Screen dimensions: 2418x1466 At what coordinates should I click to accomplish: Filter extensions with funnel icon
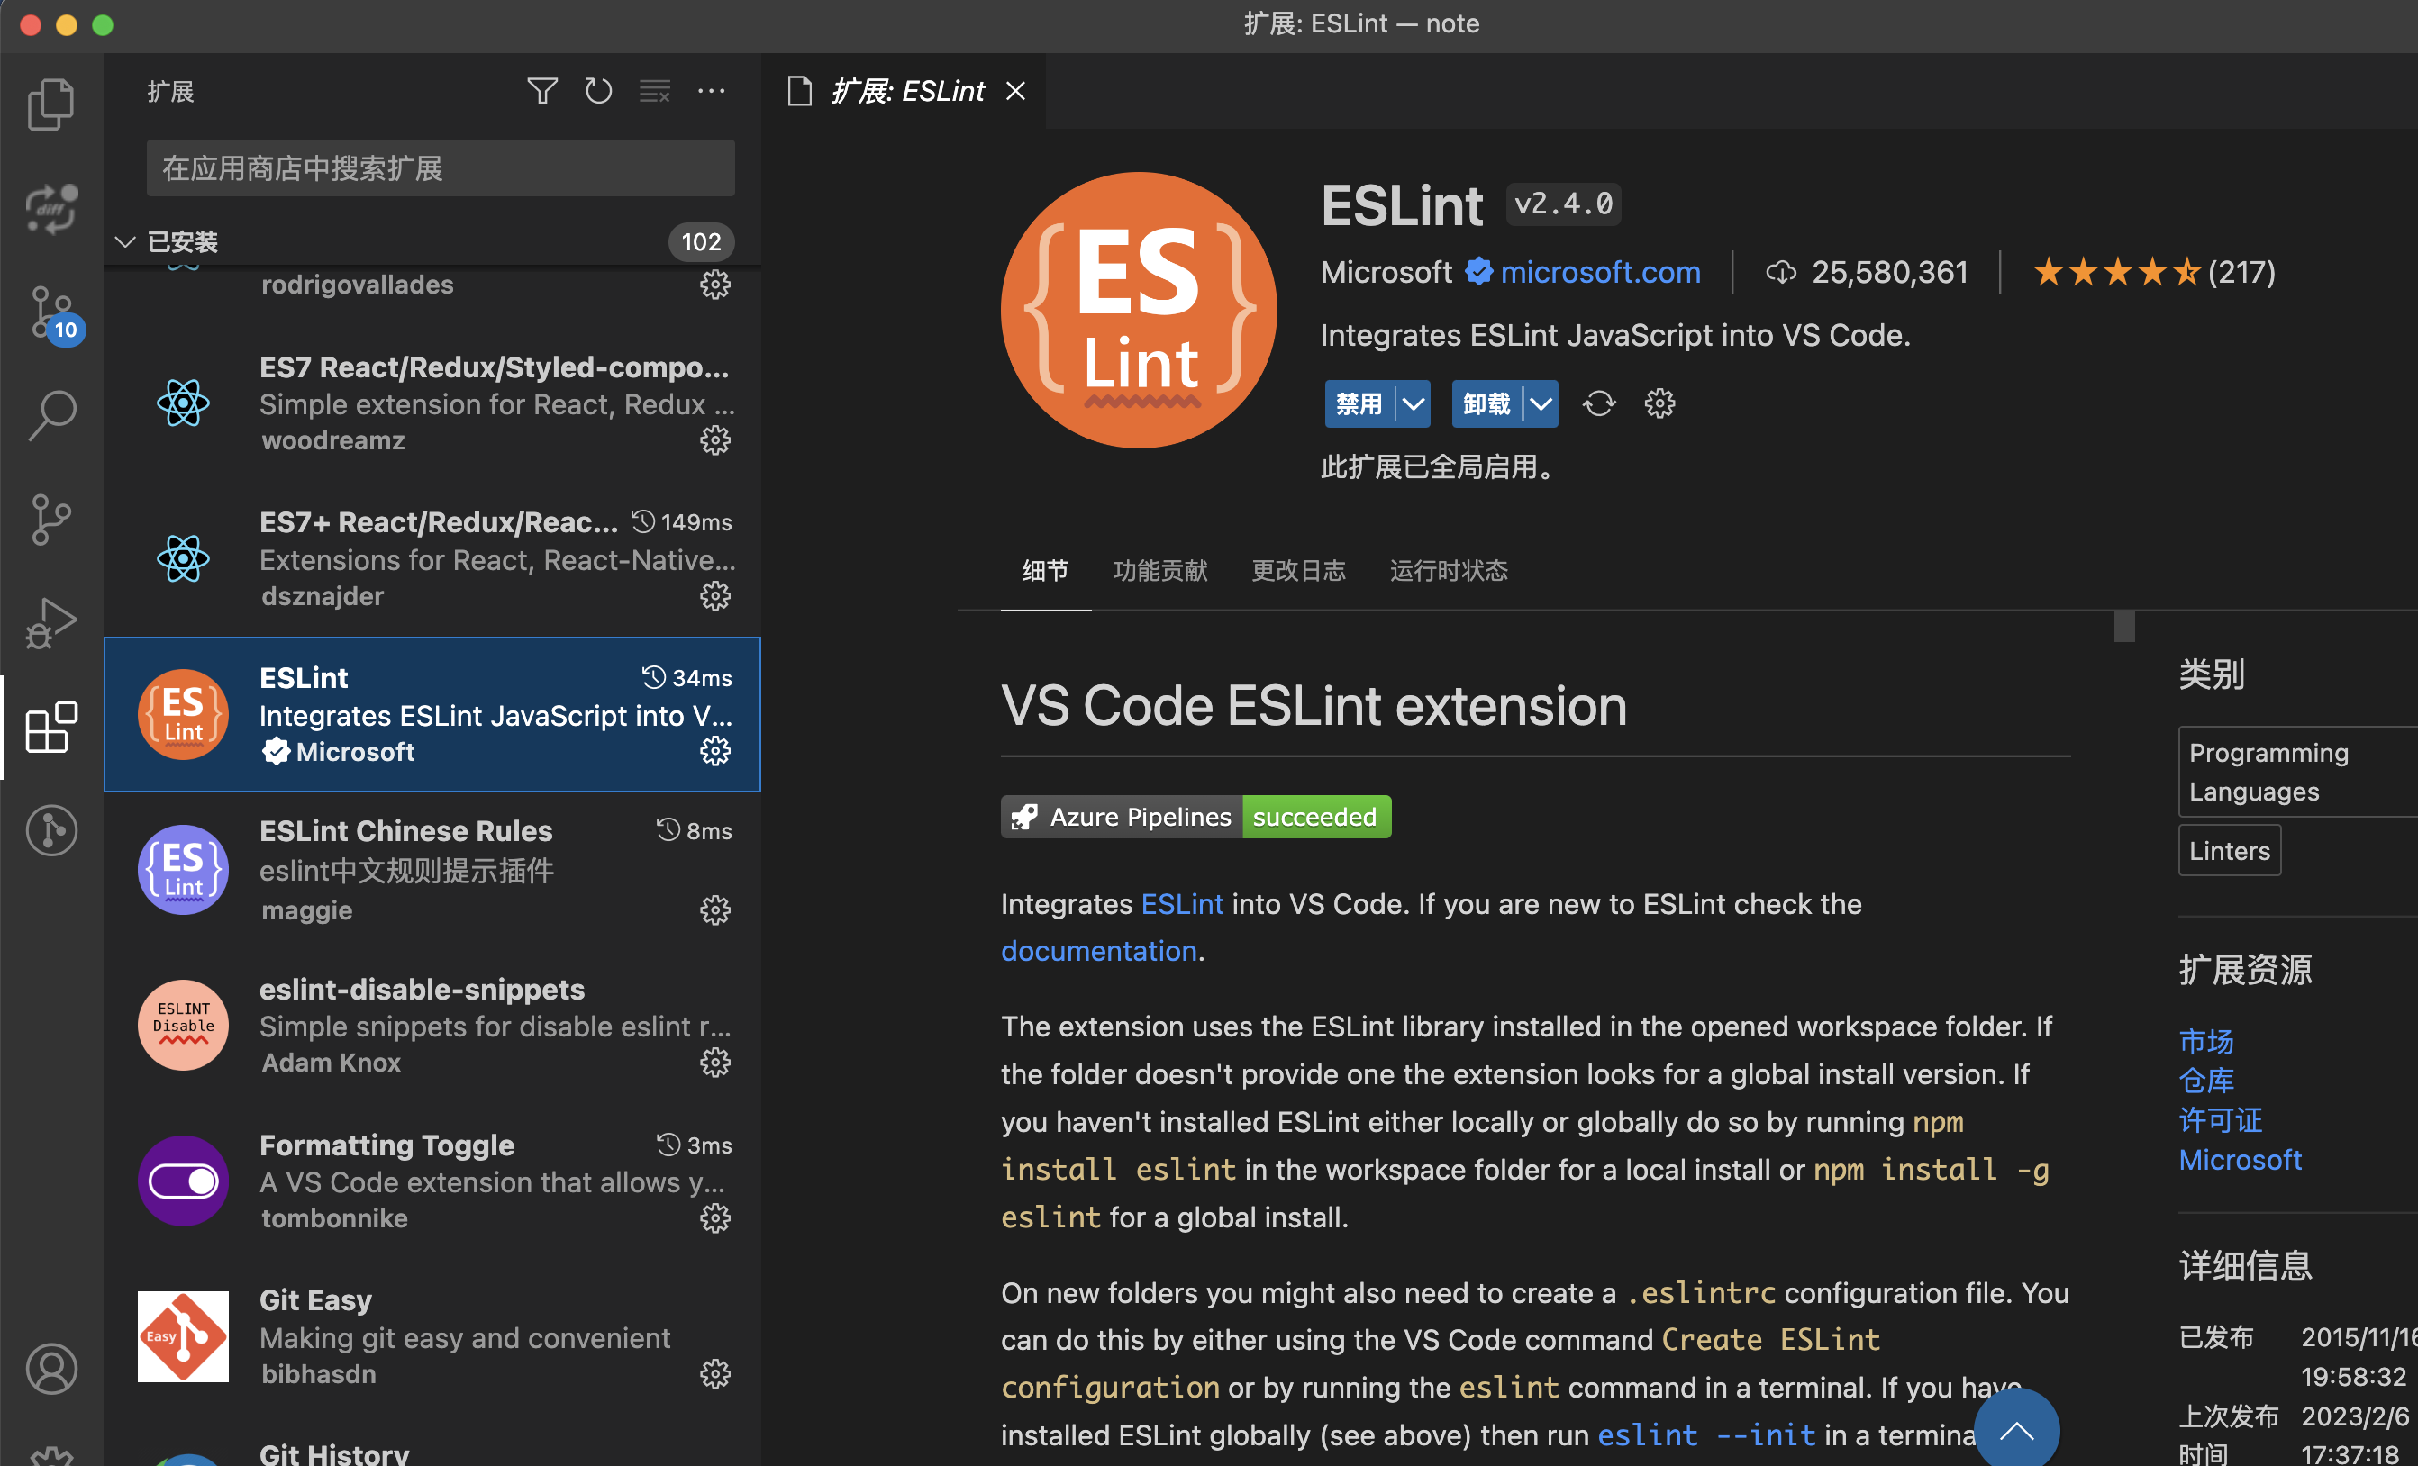click(541, 91)
